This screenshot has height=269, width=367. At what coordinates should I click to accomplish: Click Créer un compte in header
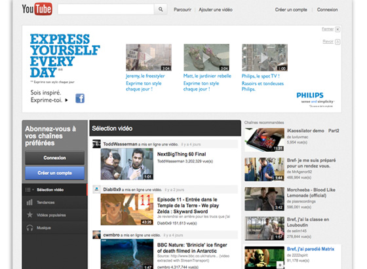[x=291, y=10]
